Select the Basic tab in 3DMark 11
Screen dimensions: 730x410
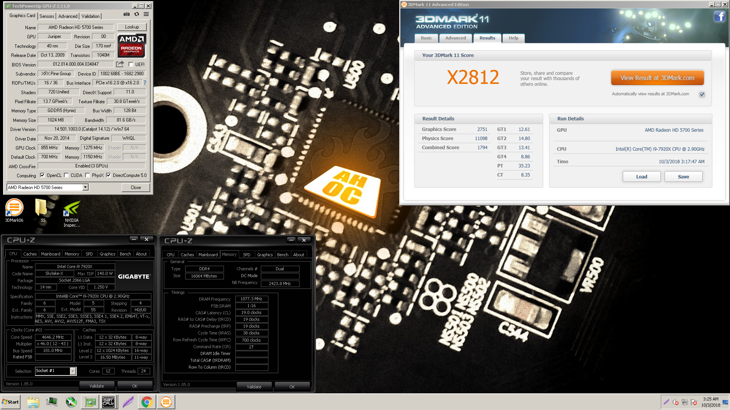tap(426, 38)
